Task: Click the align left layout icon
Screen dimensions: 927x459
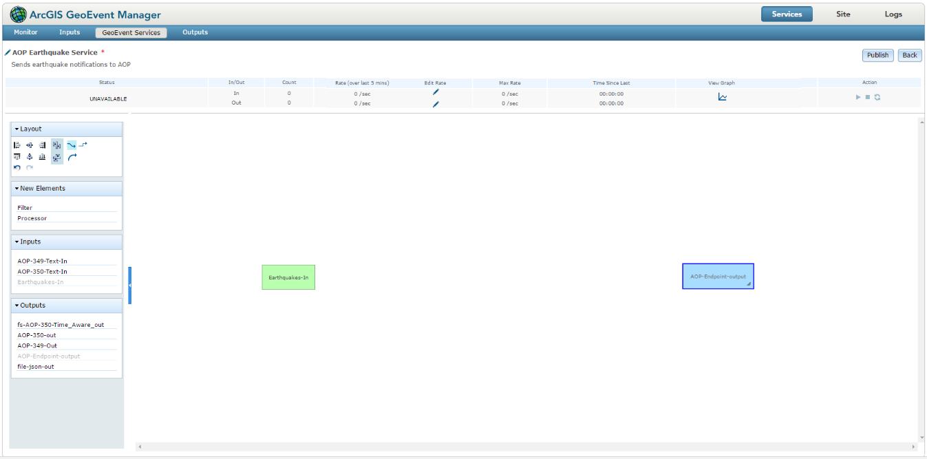Action: pyautogui.click(x=17, y=145)
